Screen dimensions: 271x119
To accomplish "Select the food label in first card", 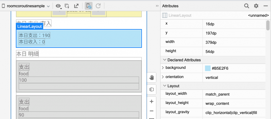I will point(24,74).
